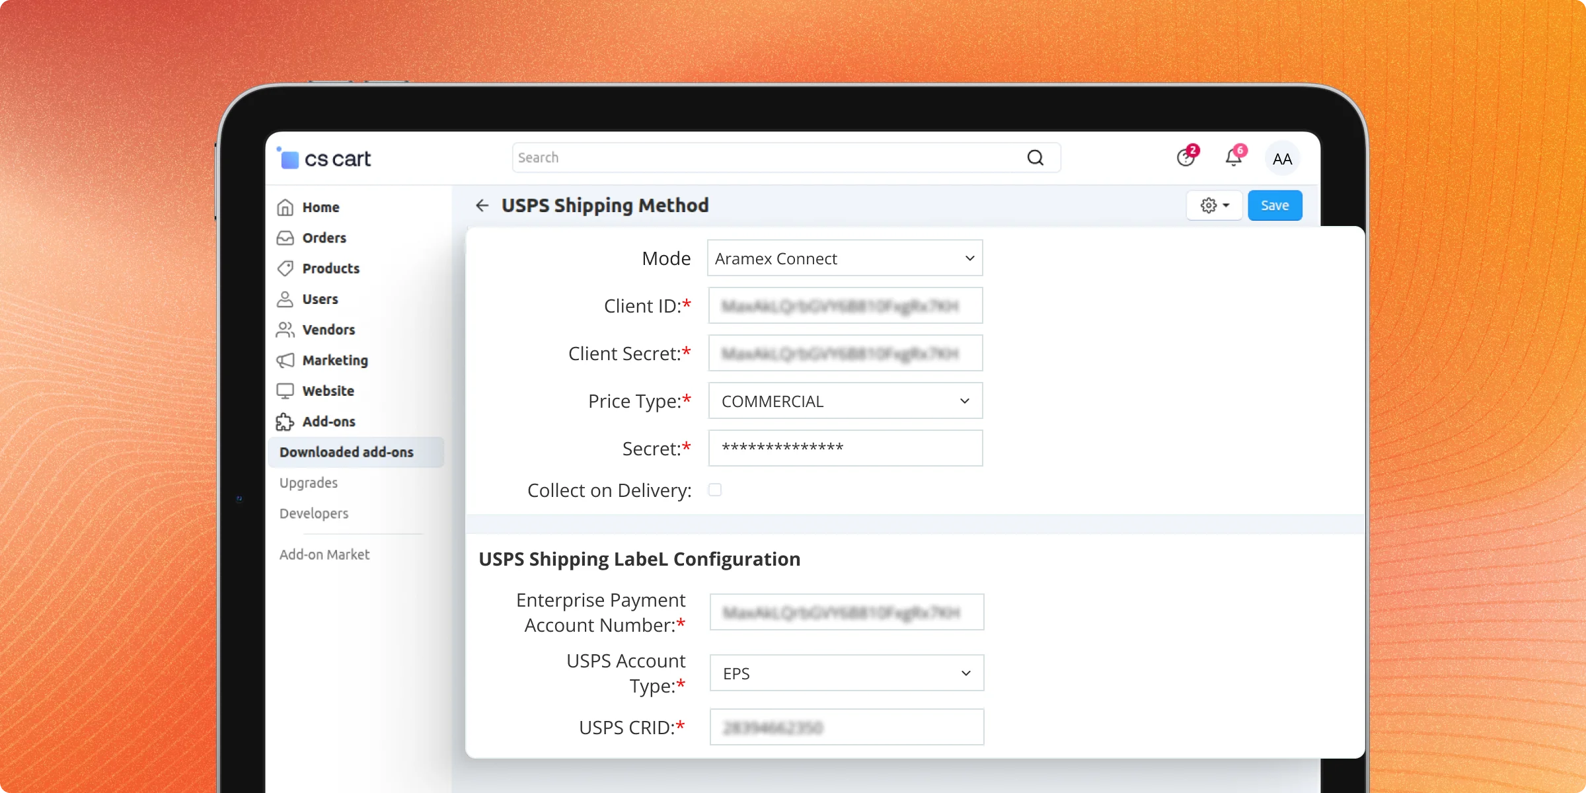Click the Marketing megaphone icon
Viewport: 1586px width, 793px height.
(285, 360)
